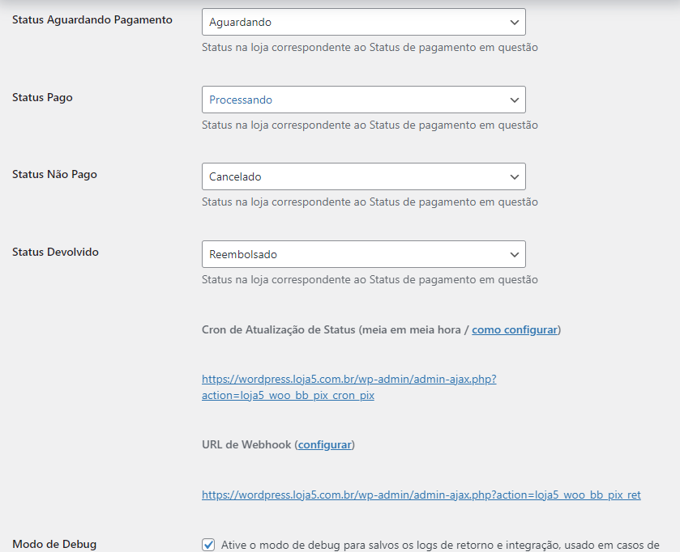The height and width of the screenshot is (552, 680).
Task: Open the loja5_woo_bb_pix_ret webhook URL
Action: tap(421, 495)
